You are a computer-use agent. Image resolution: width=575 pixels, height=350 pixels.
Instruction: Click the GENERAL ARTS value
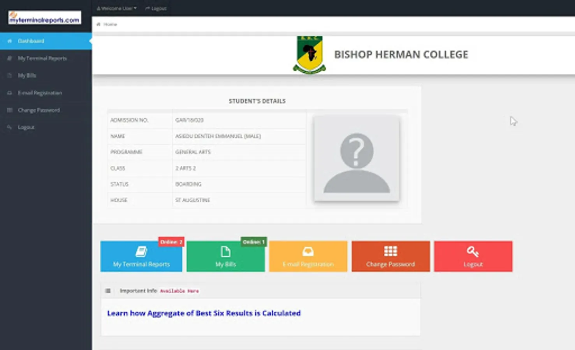[x=193, y=152]
